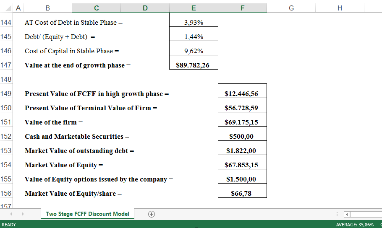This screenshot has width=382, height=228.
Task: Click the previous sheet navigation arrow
Action: point(11,214)
